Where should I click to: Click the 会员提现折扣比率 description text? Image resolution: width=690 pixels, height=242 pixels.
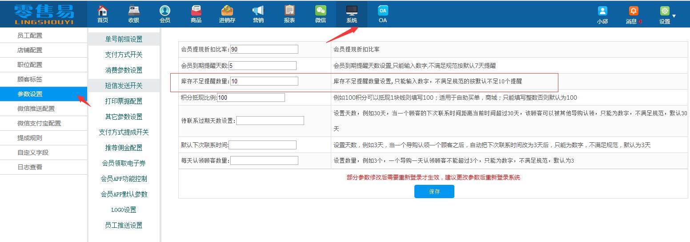tap(357, 50)
